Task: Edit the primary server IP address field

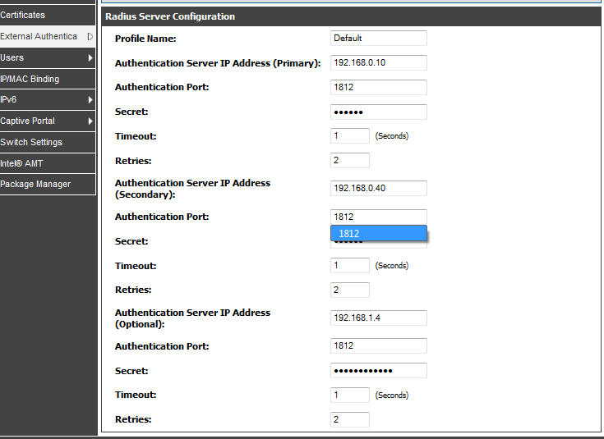Action: click(378, 62)
